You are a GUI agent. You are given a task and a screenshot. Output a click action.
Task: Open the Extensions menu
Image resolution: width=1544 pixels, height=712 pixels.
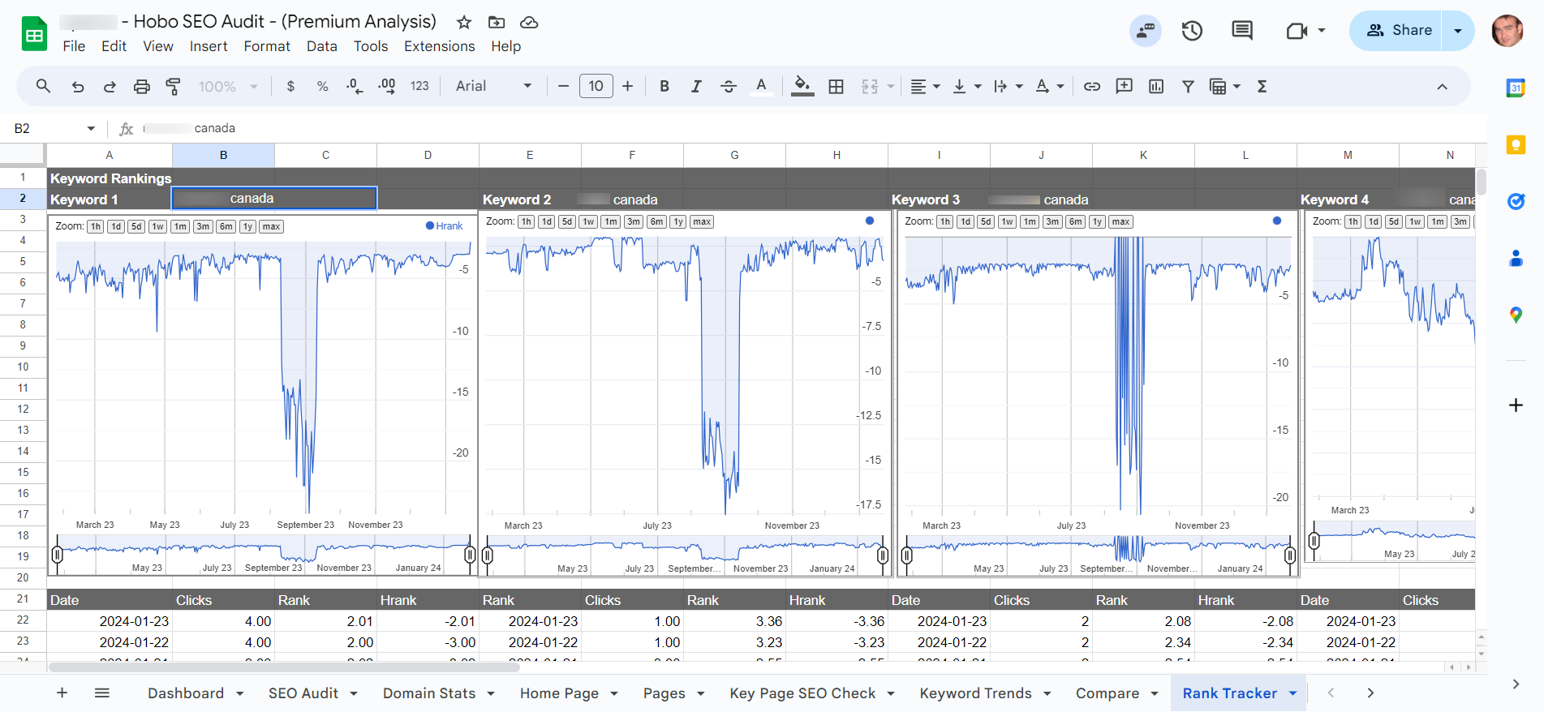(439, 46)
